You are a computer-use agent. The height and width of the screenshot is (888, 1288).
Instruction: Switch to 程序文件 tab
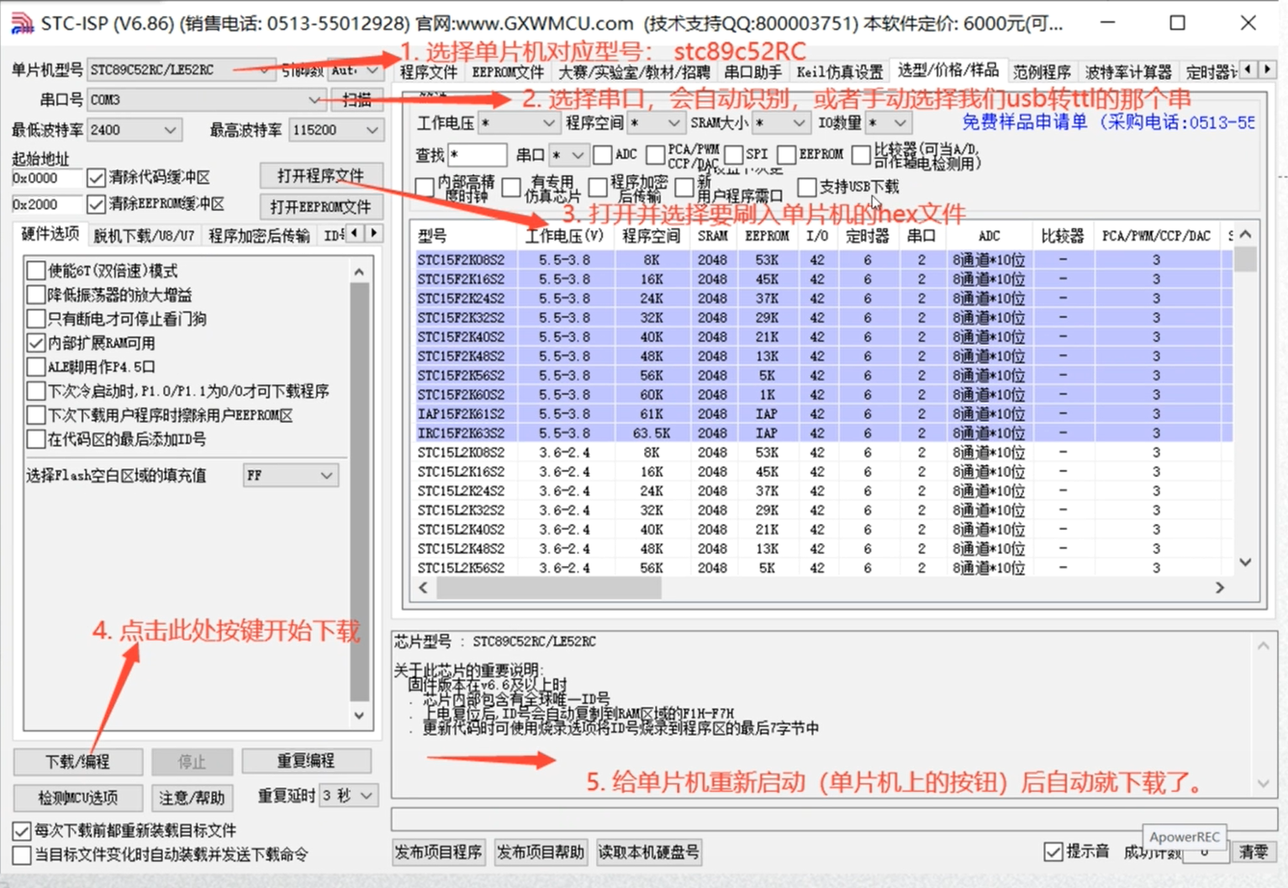pyautogui.click(x=428, y=72)
